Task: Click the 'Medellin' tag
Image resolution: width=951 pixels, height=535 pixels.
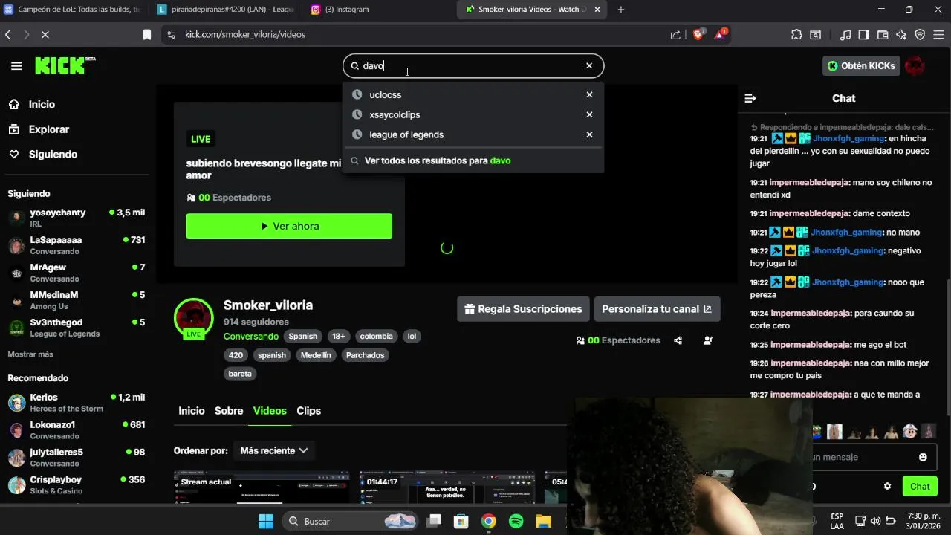Action: (x=316, y=355)
